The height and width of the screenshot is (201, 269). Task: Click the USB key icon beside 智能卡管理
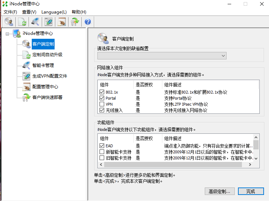[26, 65]
